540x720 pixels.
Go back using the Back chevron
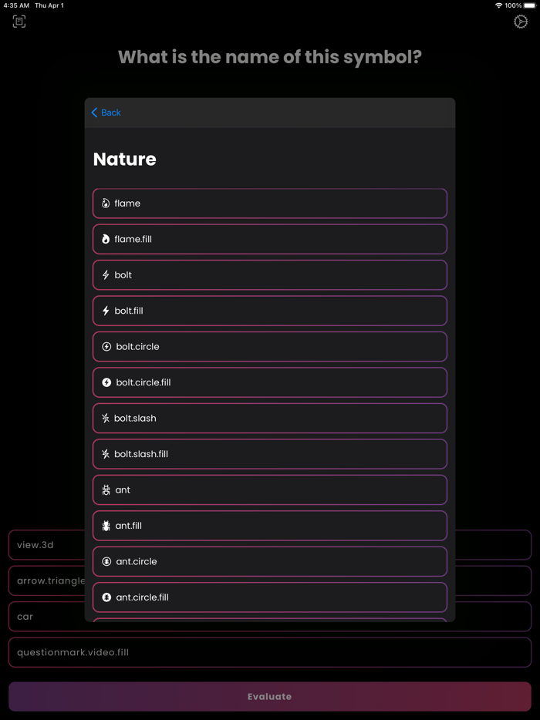click(x=106, y=113)
